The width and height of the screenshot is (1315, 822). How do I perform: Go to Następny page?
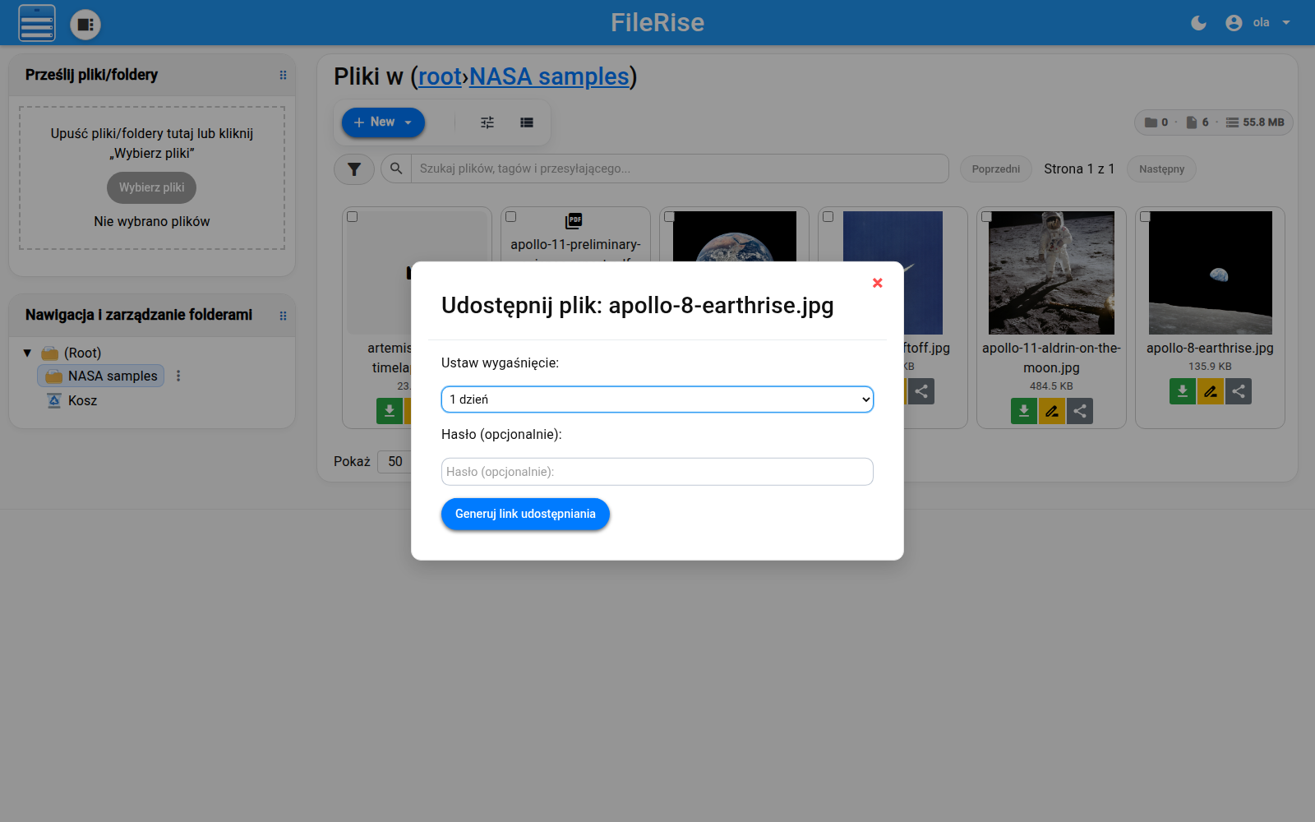[1161, 169]
